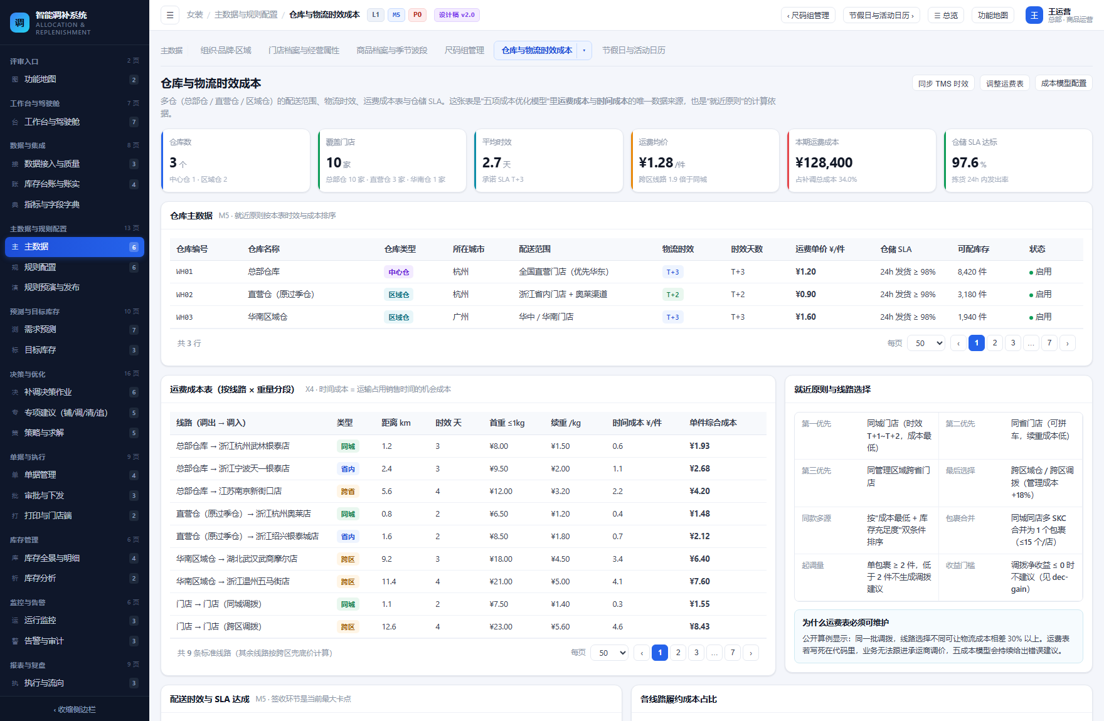1104x721 pixels.
Task: Click the blue 调 app logo icon
Action: (x=19, y=23)
